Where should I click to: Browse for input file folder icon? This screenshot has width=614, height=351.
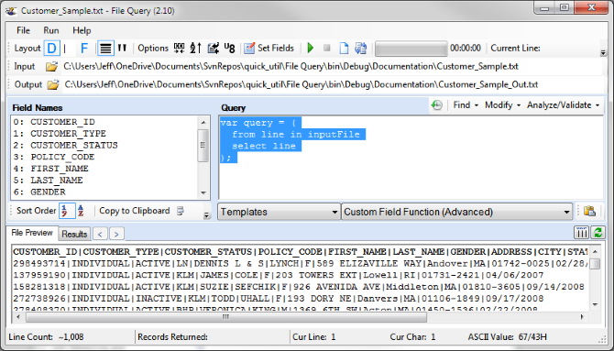pyautogui.click(x=51, y=67)
